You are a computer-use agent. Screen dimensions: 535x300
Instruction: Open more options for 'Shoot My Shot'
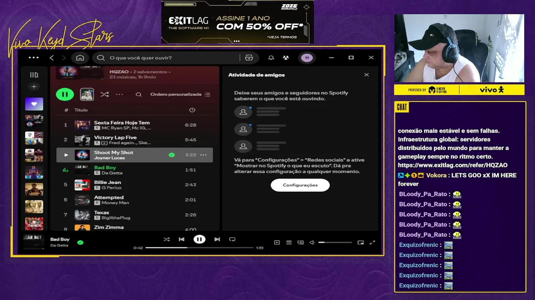click(x=203, y=155)
